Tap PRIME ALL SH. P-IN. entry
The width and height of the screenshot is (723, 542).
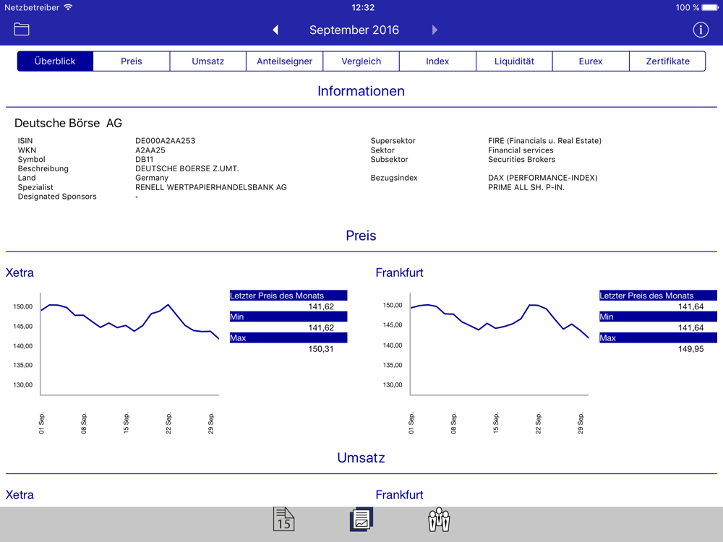coord(526,187)
